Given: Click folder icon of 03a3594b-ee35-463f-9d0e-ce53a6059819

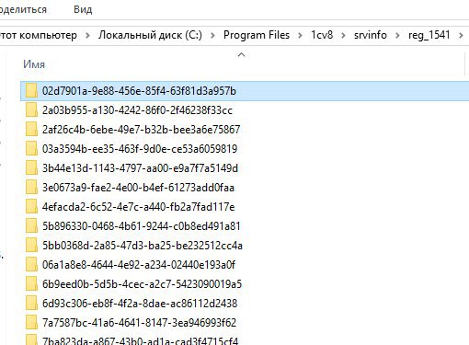Looking at the screenshot, I should coord(31,149).
